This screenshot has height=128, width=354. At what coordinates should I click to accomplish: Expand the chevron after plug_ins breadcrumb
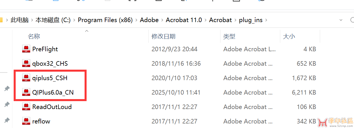(x=266, y=20)
